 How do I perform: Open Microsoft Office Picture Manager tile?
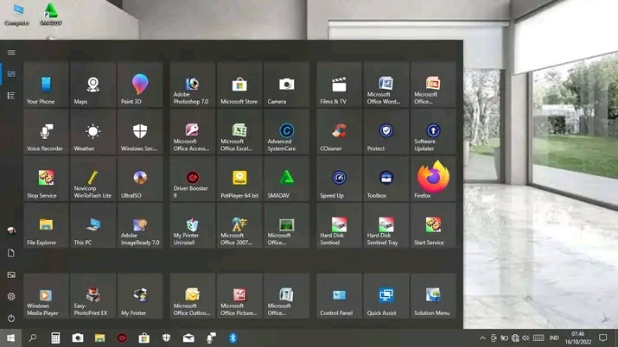[x=239, y=296]
